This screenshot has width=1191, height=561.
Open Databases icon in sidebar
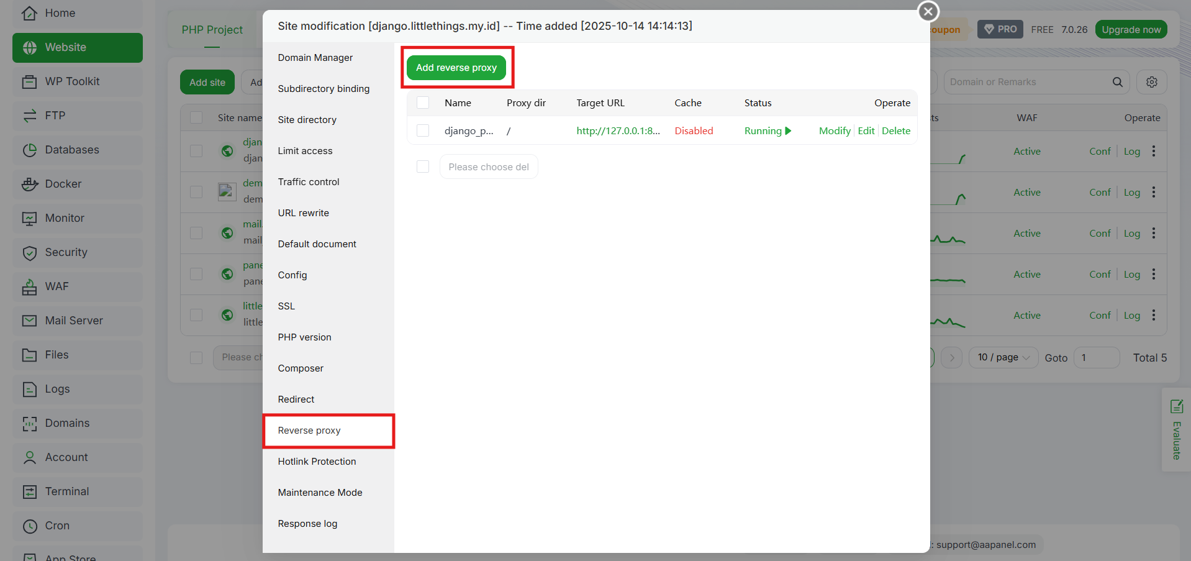pyautogui.click(x=29, y=150)
